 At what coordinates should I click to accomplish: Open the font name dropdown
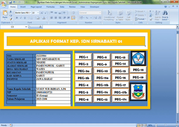click(31, 13)
